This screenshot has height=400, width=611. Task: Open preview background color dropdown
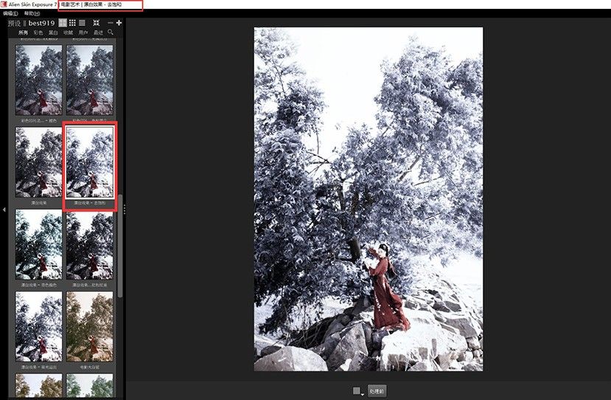[358, 391]
